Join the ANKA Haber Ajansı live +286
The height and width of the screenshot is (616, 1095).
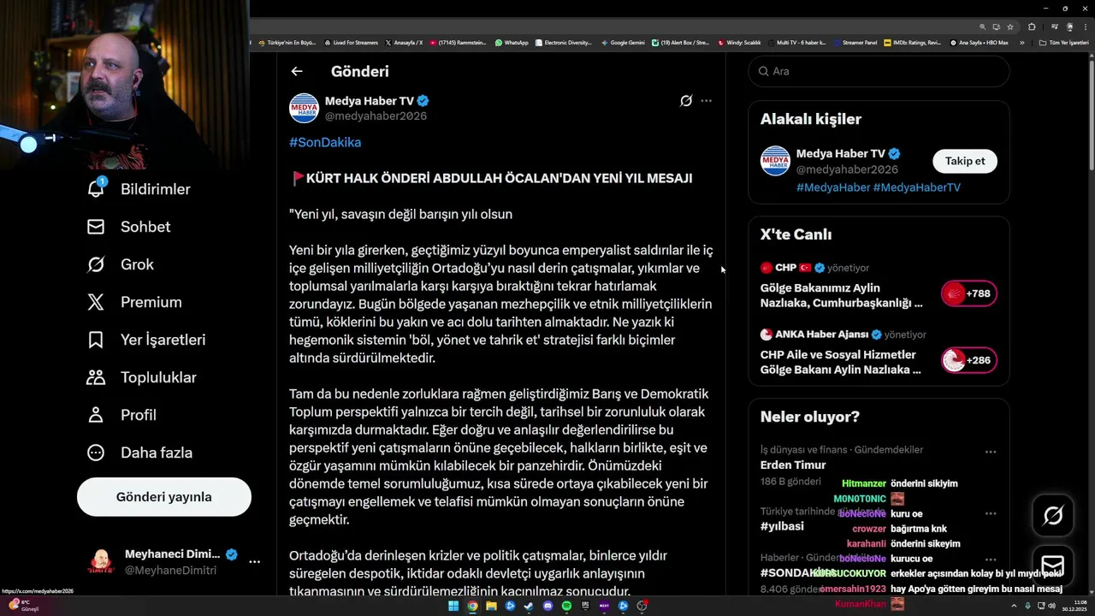point(968,360)
